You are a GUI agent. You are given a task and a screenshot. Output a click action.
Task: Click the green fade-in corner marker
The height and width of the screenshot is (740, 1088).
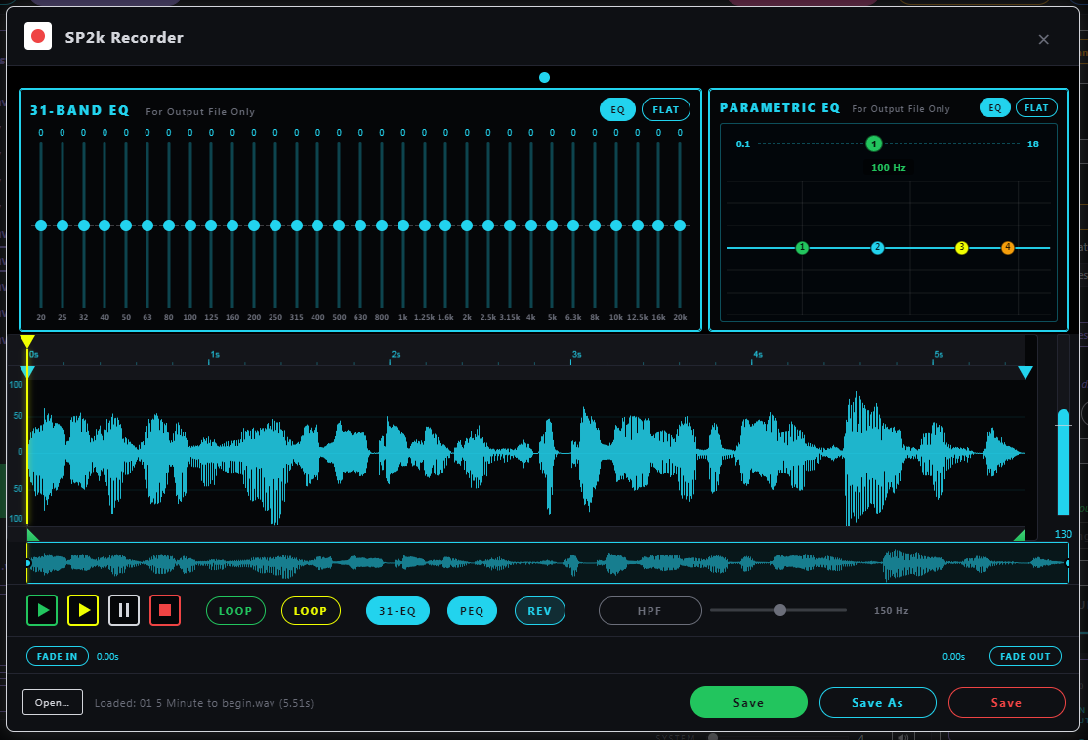[x=31, y=535]
